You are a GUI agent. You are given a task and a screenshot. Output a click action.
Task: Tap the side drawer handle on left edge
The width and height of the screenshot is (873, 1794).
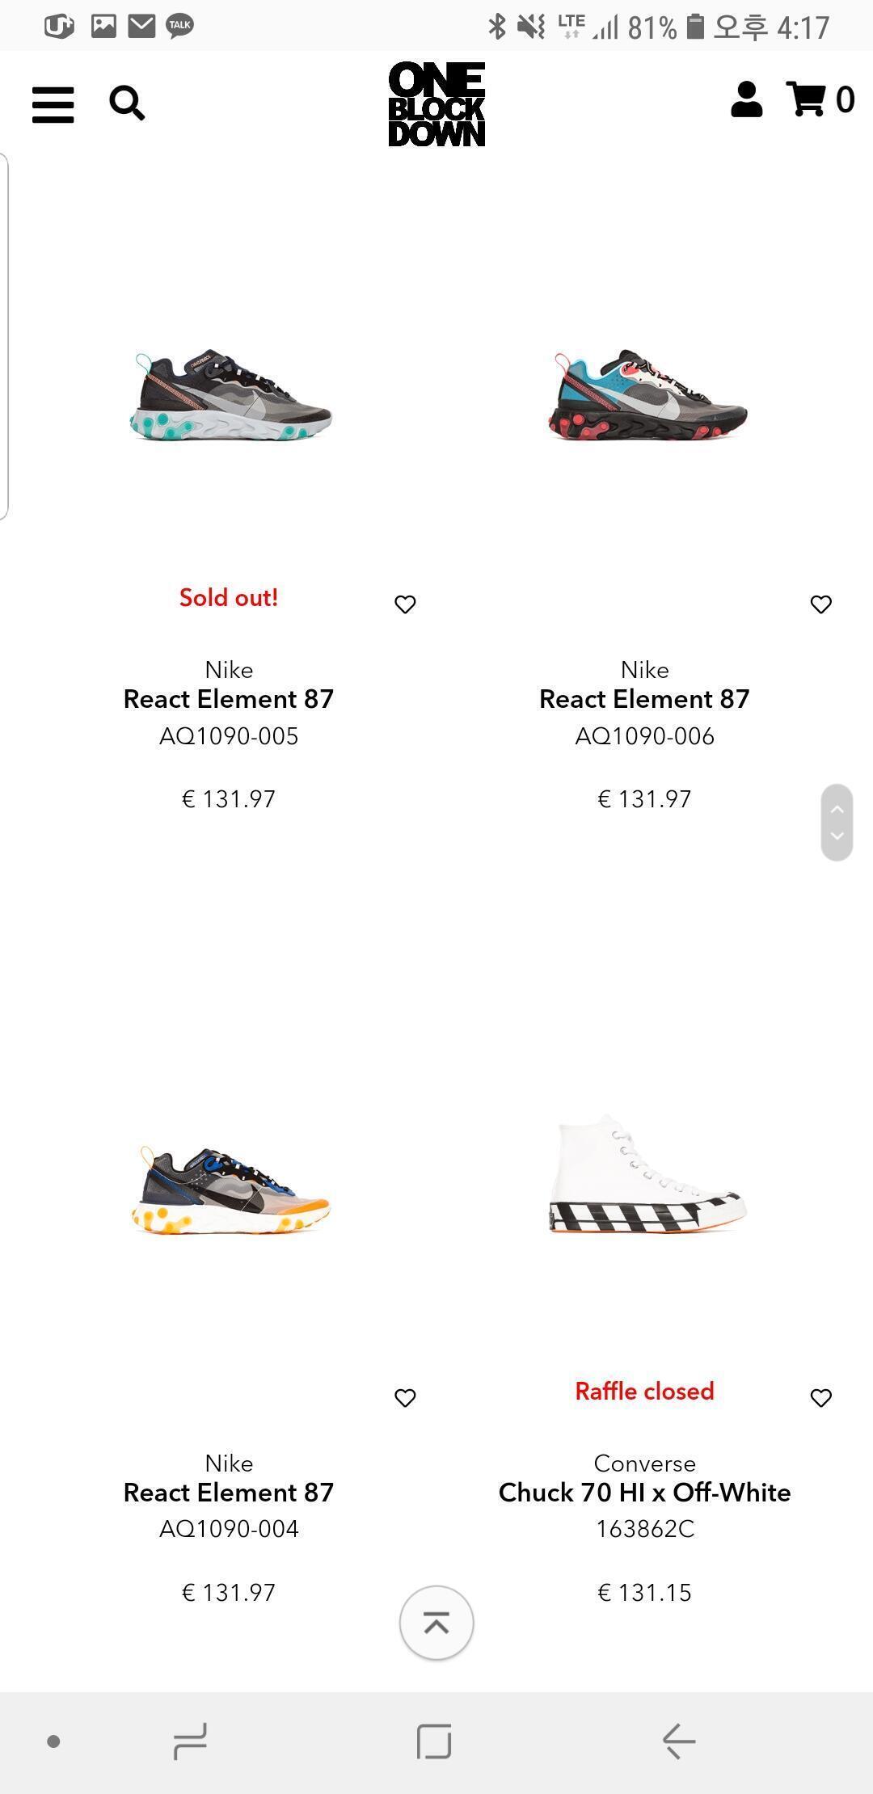tap(4, 335)
